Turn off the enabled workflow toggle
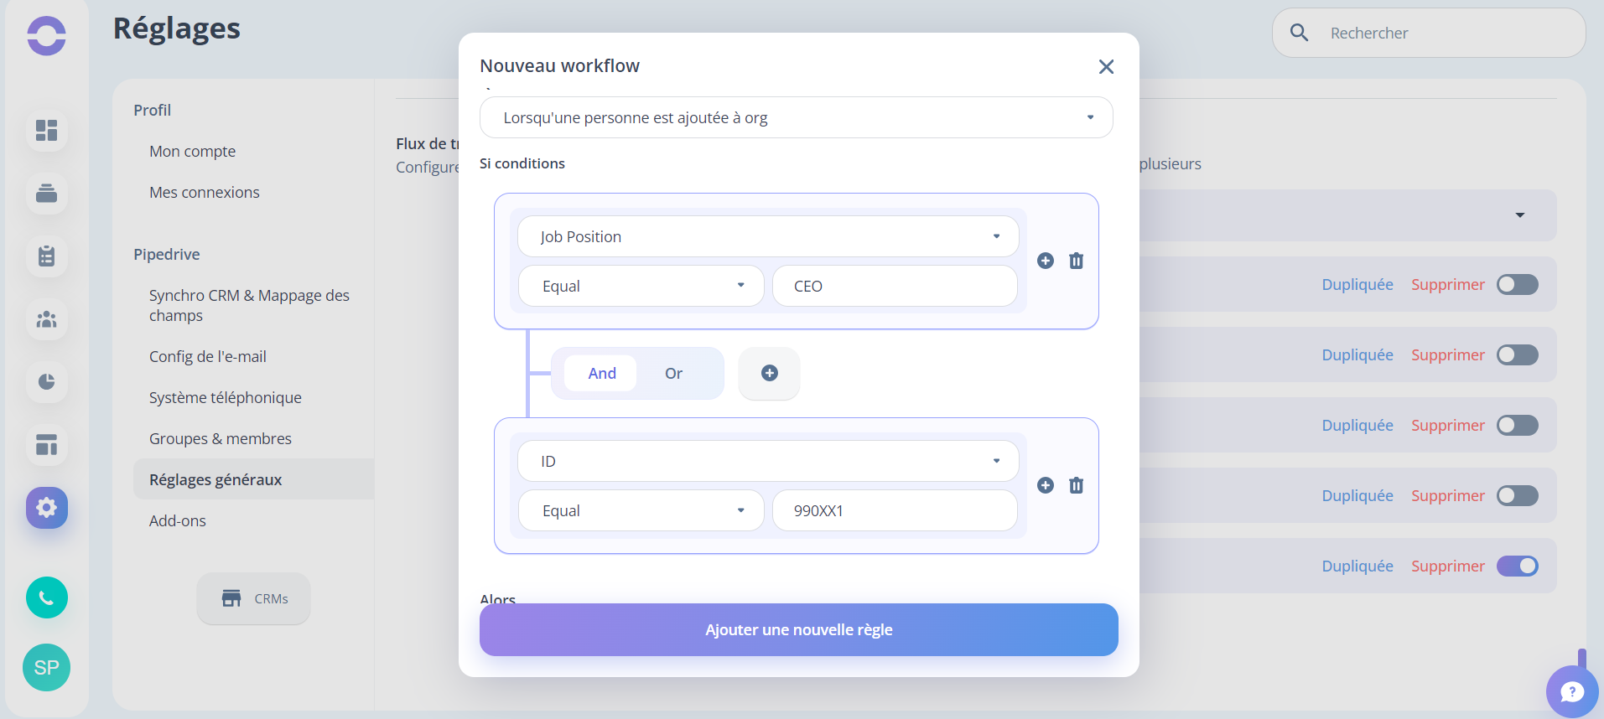 coord(1517,566)
